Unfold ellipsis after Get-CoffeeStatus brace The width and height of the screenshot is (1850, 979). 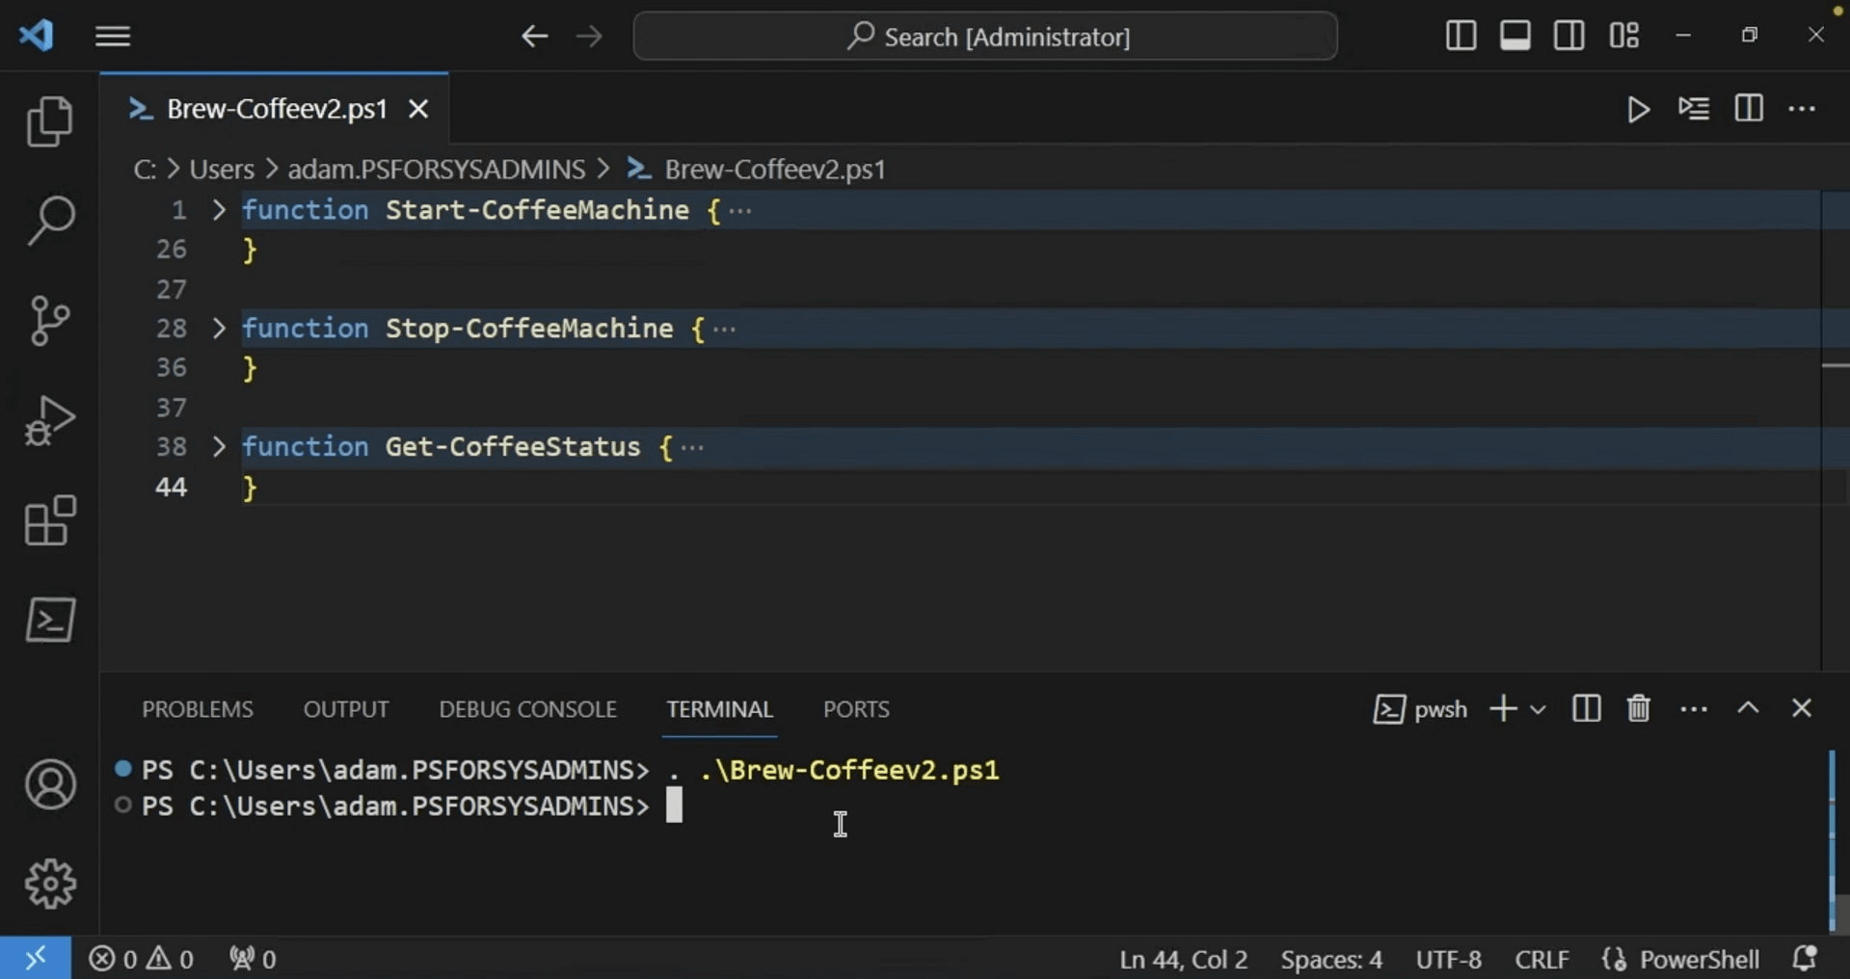tap(692, 447)
